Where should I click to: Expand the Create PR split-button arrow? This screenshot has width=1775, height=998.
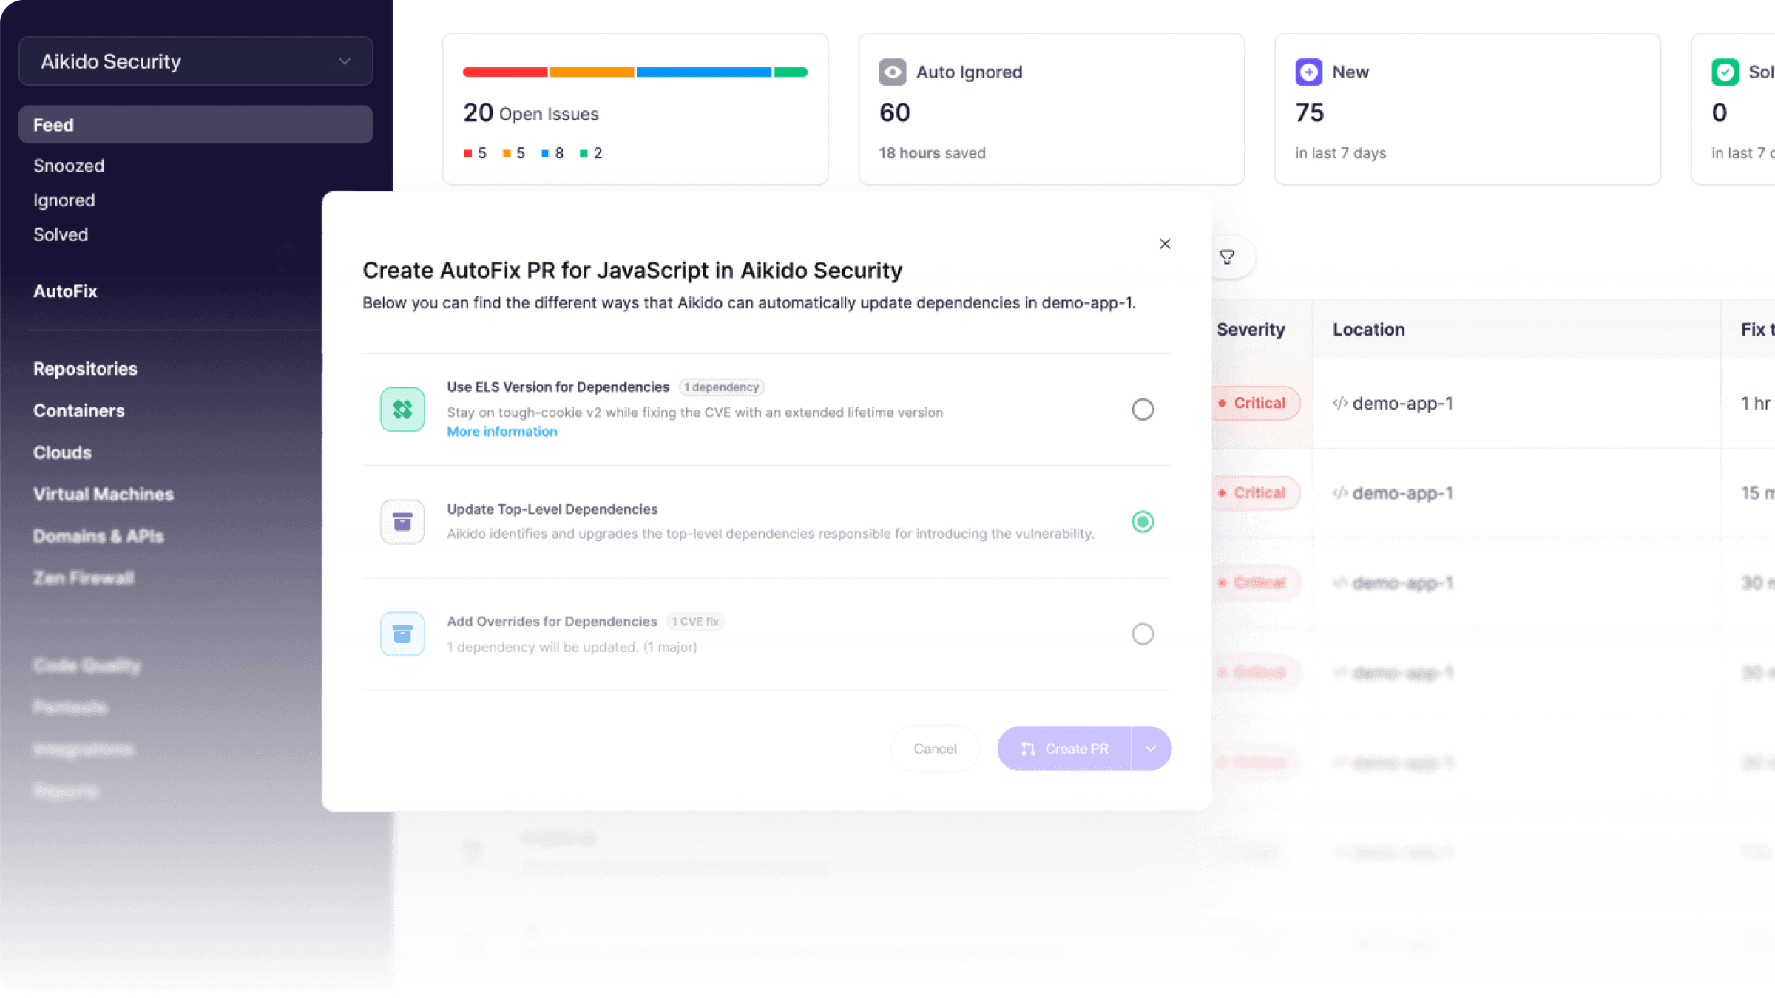[x=1151, y=749]
